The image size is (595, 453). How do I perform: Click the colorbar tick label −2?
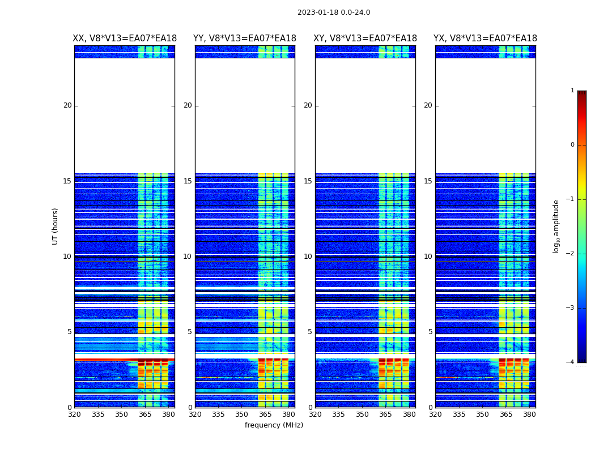tap(570, 253)
